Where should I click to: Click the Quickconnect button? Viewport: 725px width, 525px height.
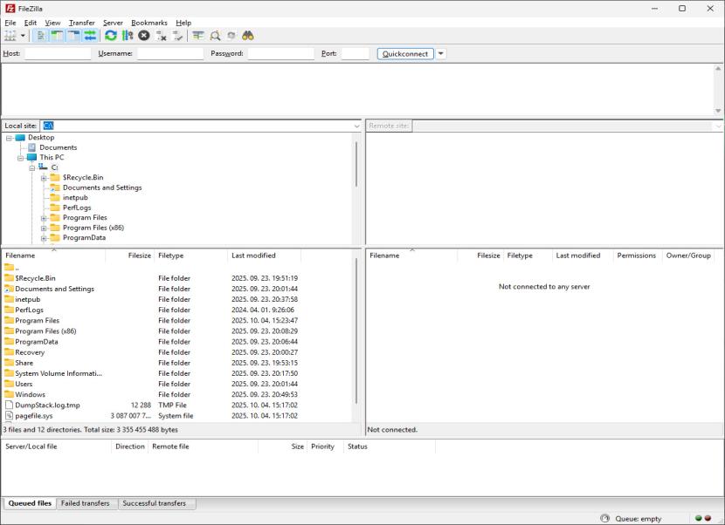(405, 53)
